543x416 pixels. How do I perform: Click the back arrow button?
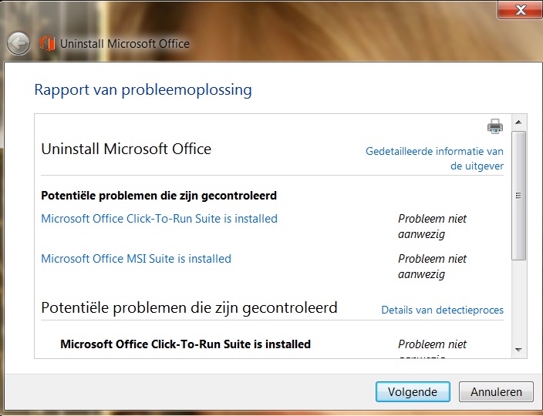tap(19, 43)
